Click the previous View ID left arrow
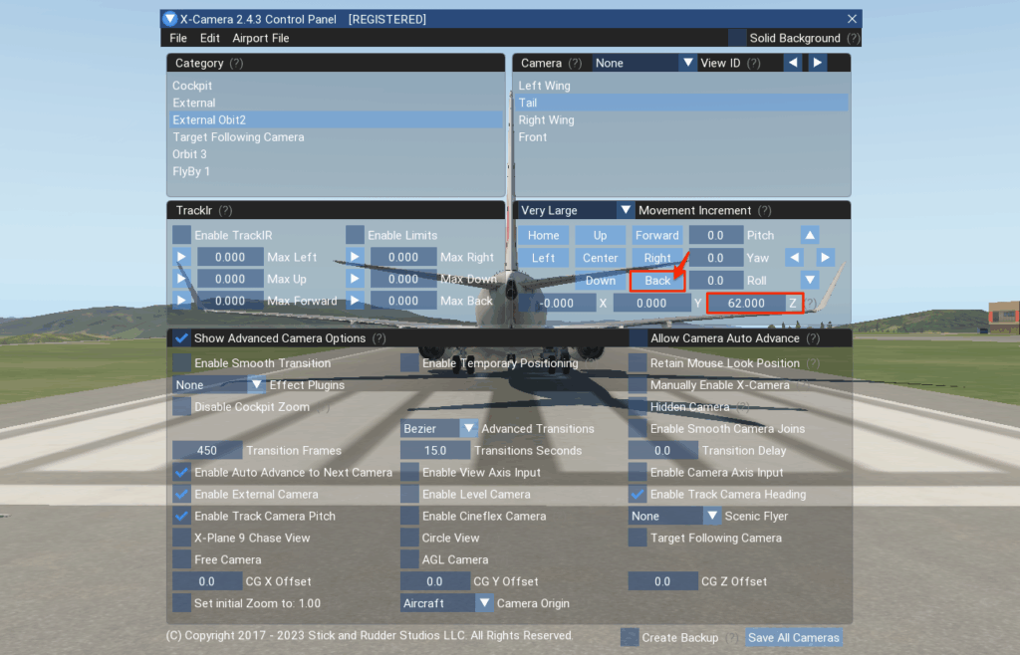Image resolution: width=1020 pixels, height=655 pixels. (x=793, y=63)
